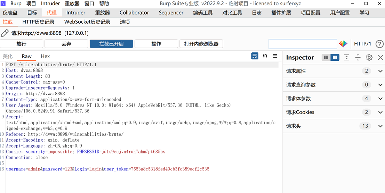385x193 pixels.
Task: Click the Content-Length header line
Action: 28,76
